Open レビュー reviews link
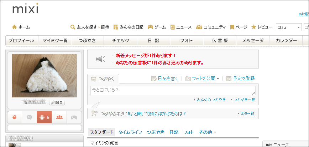Viewport: 309px width, 147px height. [x=265, y=27]
